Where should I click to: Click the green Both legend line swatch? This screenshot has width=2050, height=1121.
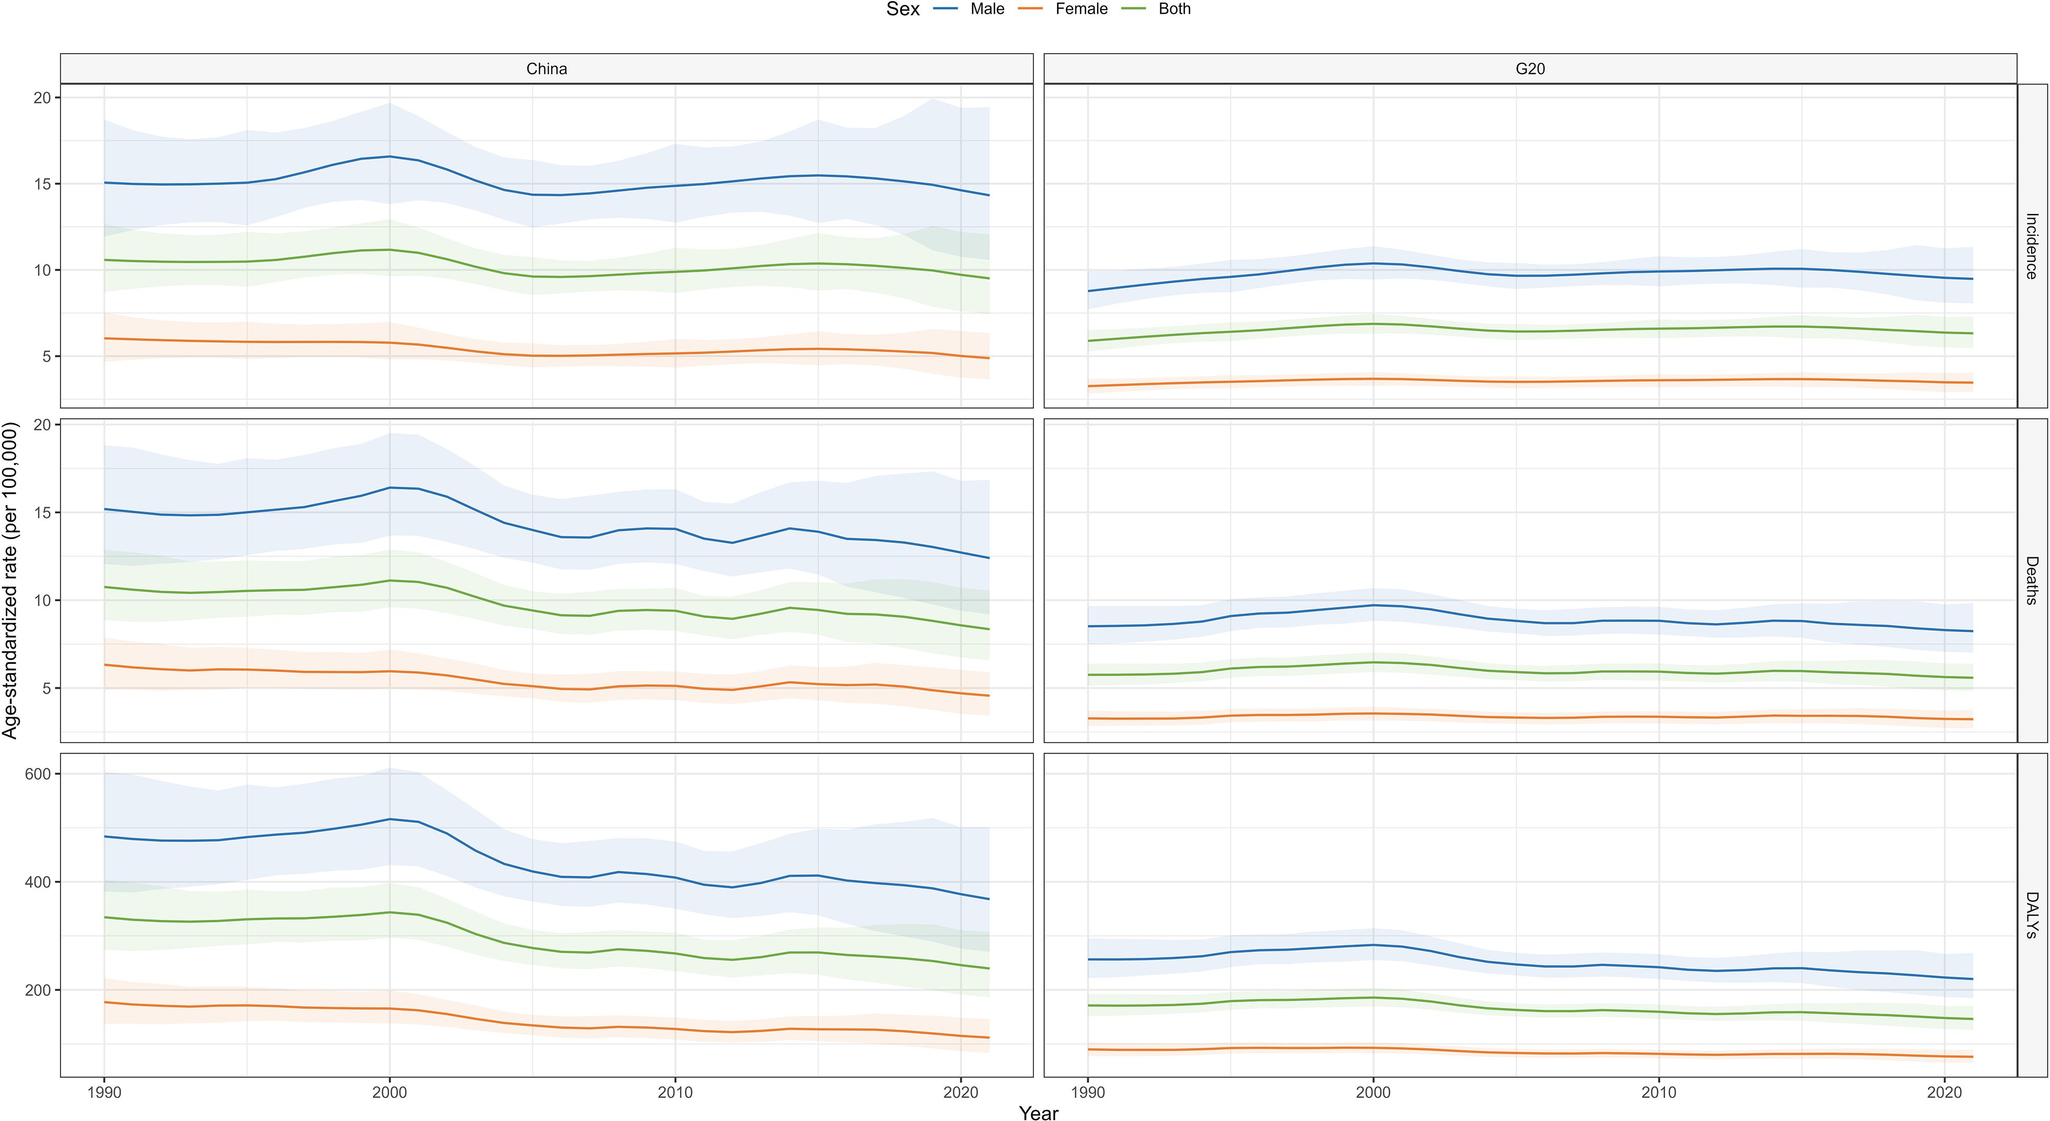coord(1133,9)
